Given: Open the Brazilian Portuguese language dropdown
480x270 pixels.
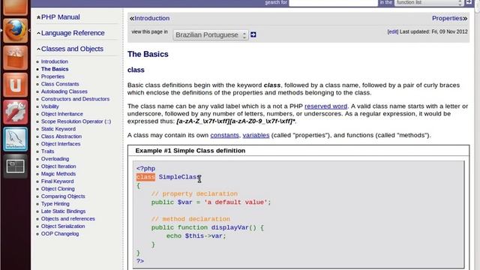Looking at the screenshot, I should coord(211,35).
